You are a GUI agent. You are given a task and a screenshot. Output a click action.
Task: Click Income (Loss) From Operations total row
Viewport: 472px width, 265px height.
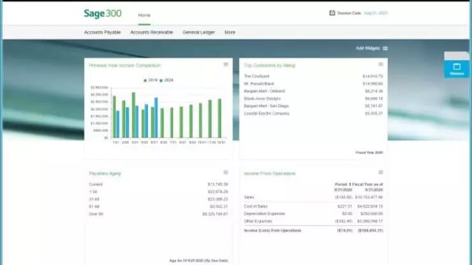coord(313,231)
